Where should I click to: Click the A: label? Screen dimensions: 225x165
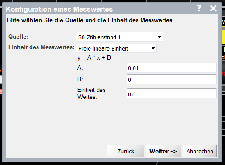pos(80,67)
